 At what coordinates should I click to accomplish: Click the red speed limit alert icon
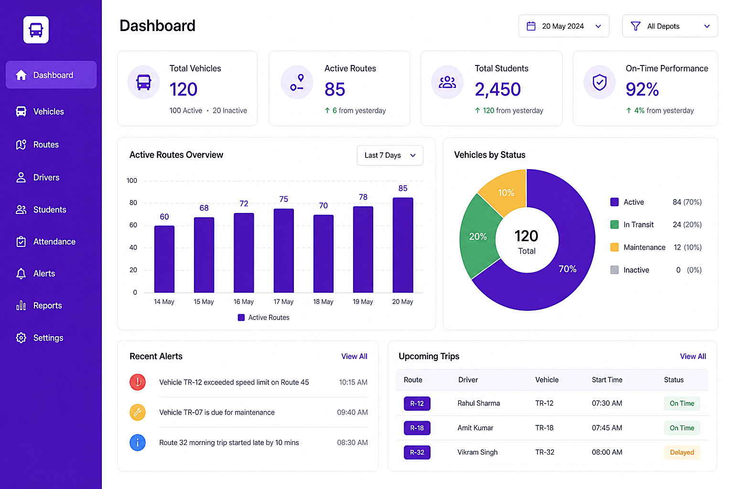click(x=138, y=382)
